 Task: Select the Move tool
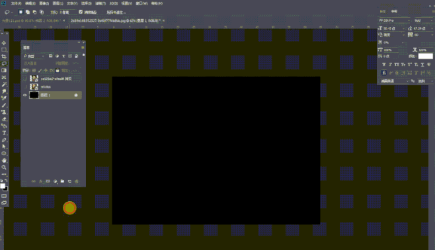[4, 43]
